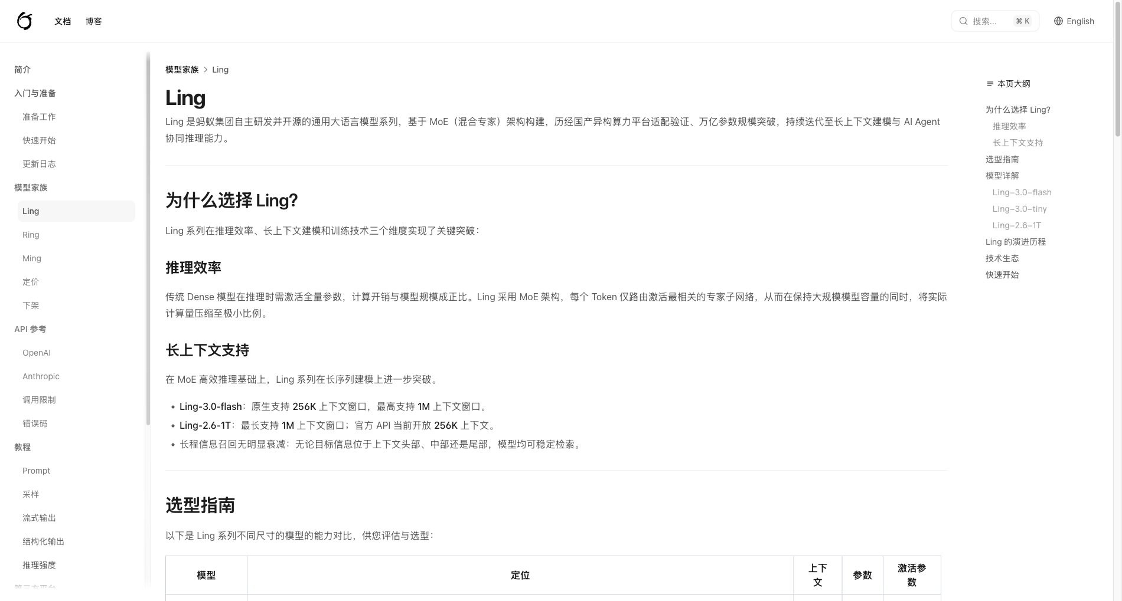The height and width of the screenshot is (601, 1122).
Task: Open the 博客 top navigation item
Action: 93,21
